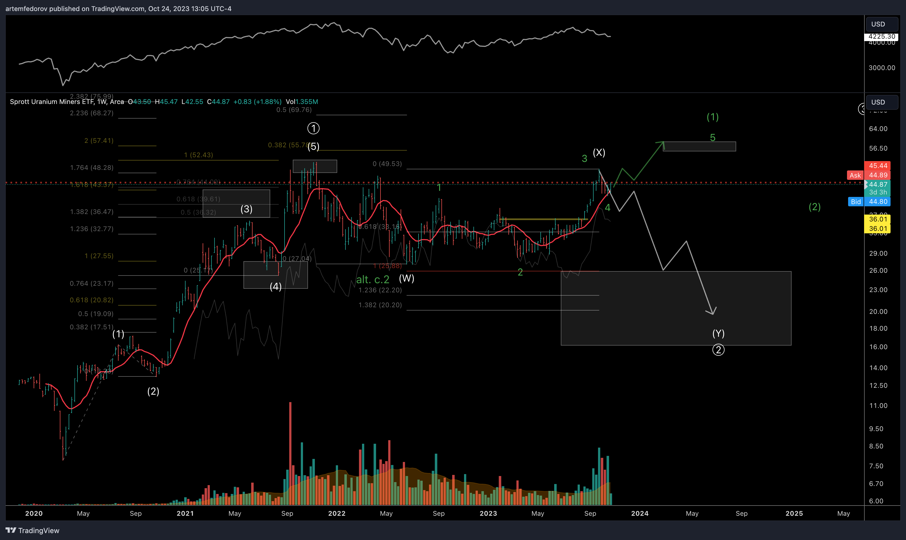Click the 0.764 (23.17) Fibonacci label
This screenshot has height=540, width=906.
[92, 284]
